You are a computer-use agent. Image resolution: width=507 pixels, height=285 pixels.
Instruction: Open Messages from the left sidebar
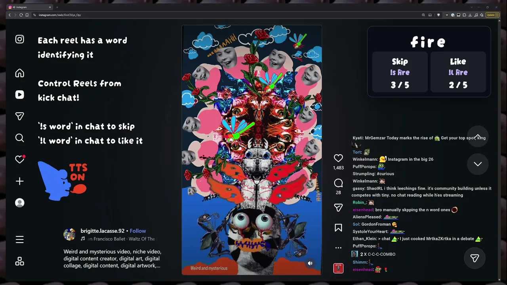[19, 116]
